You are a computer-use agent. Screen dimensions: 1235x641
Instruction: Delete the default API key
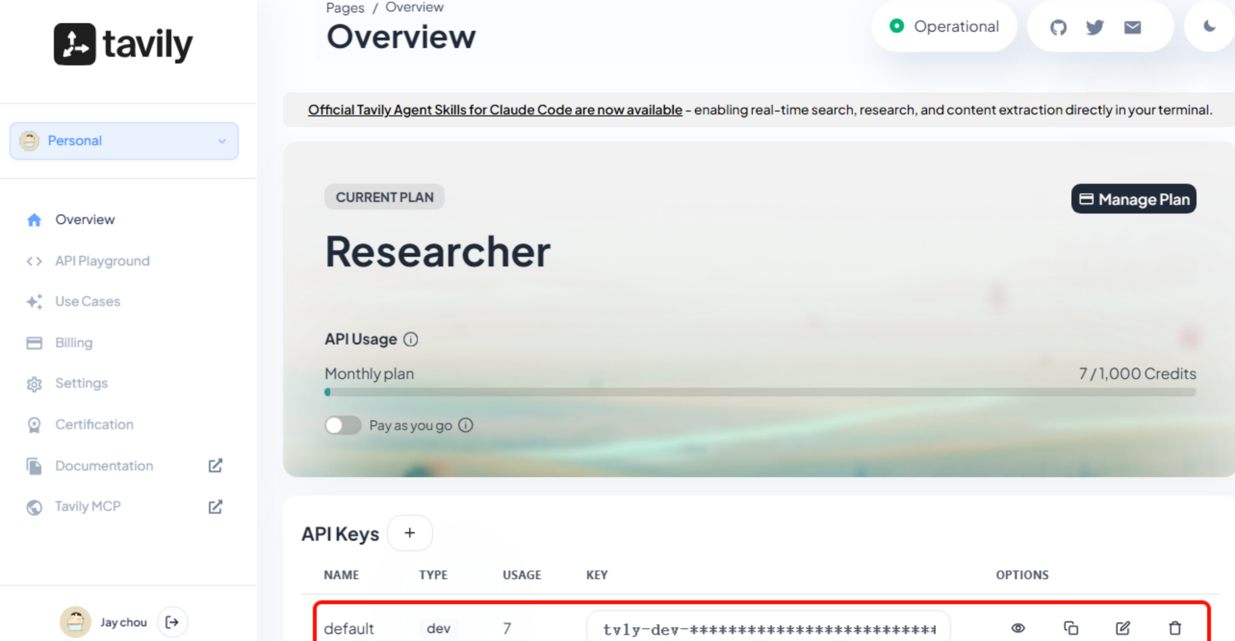pos(1174,628)
